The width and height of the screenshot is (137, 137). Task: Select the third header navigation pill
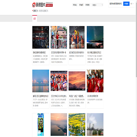click(x=88, y=5)
